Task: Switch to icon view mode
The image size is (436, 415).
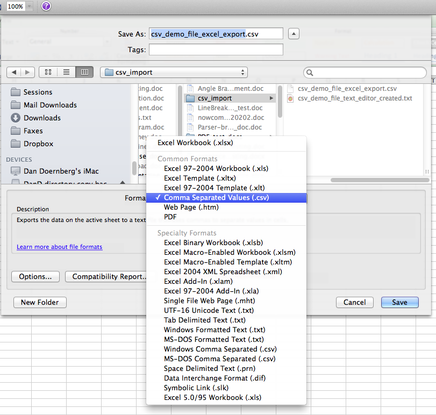Action: [48, 71]
